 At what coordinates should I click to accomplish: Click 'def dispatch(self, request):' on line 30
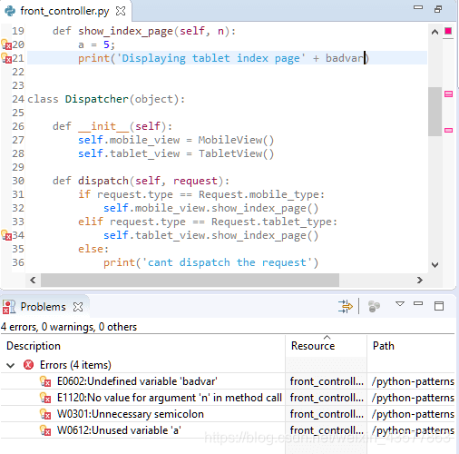point(141,181)
